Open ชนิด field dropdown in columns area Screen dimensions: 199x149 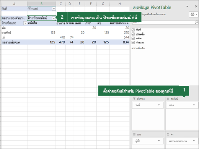[194, 105]
